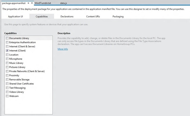Open the data.js document tab
Screen dimensions: 190x116
[x=64, y=3]
